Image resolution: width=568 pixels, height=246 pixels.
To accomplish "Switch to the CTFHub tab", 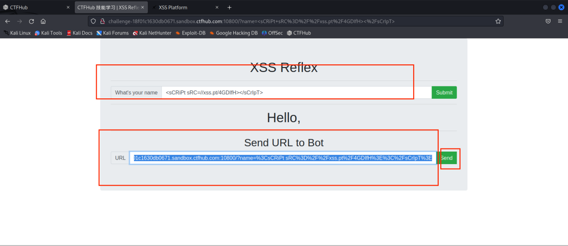I will click(x=37, y=8).
